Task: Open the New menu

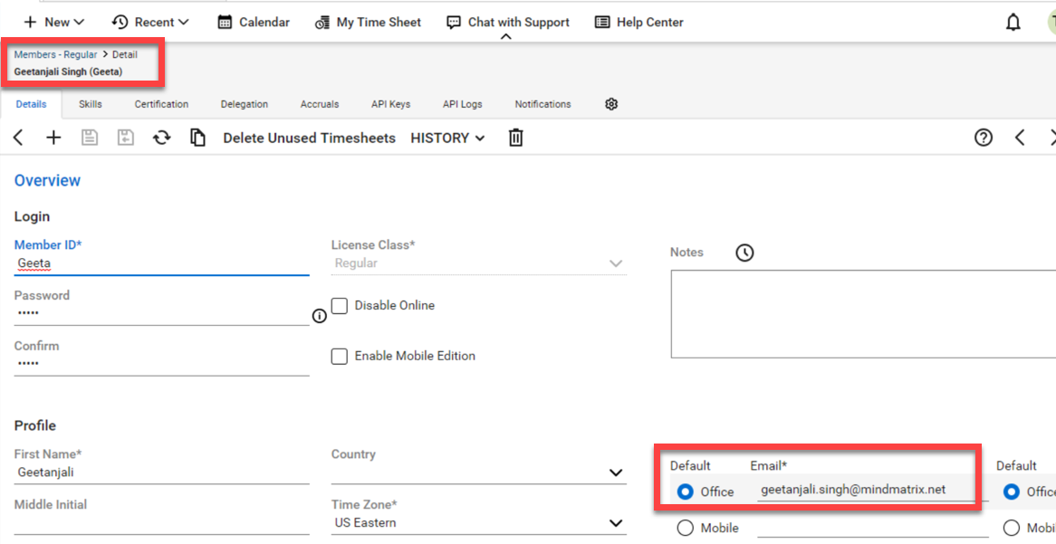Action: pyautogui.click(x=53, y=23)
